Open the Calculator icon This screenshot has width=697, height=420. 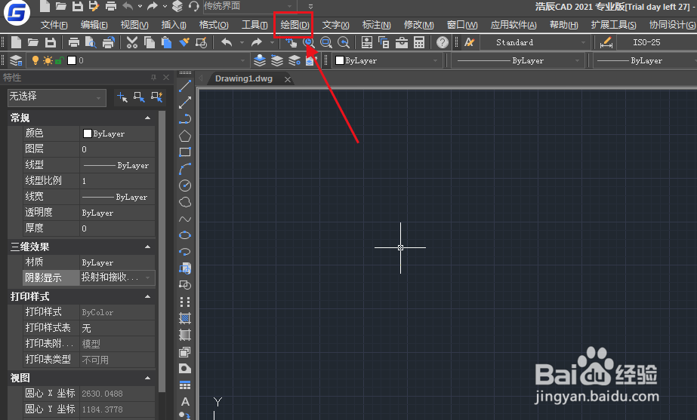pos(419,43)
